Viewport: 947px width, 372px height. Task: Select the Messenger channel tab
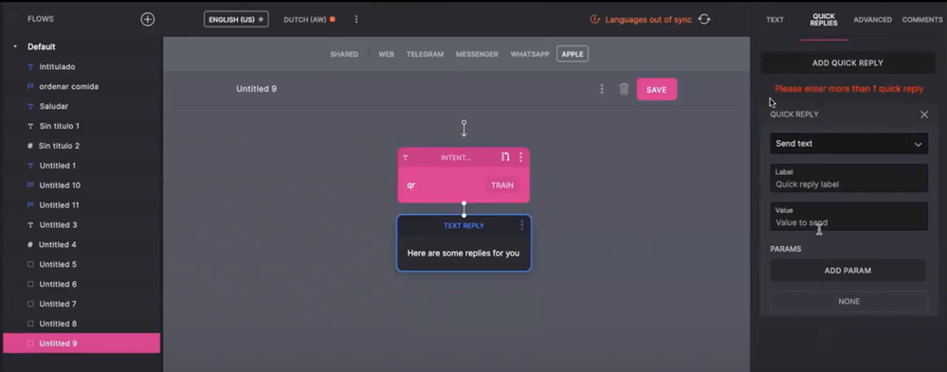pyautogui.click(x=477, y=54)
